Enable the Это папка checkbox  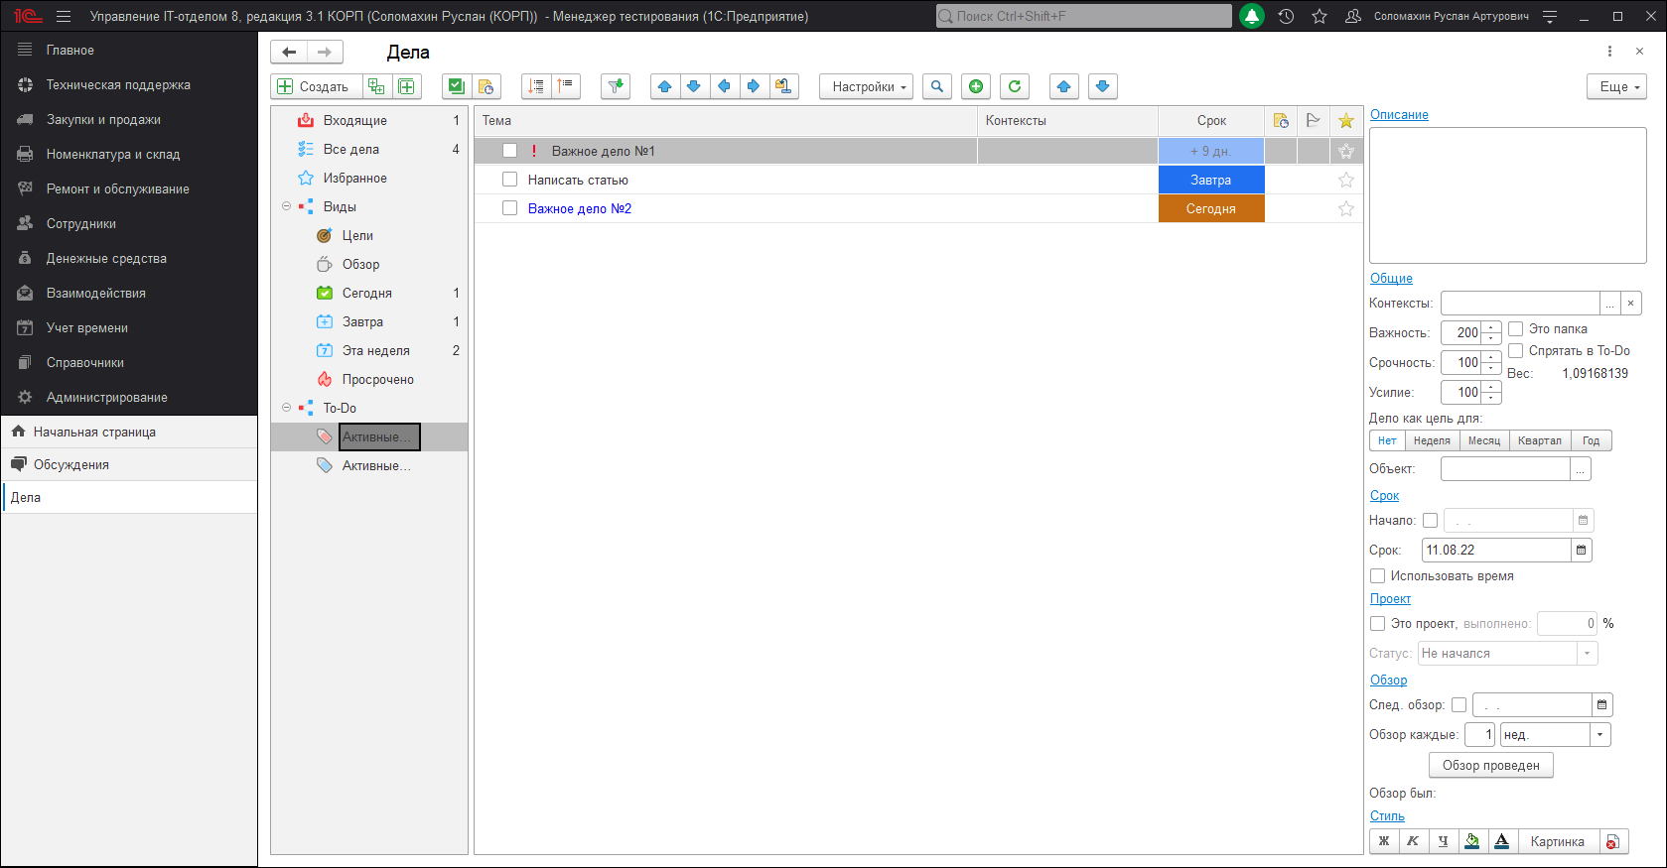pos(1515,328)
